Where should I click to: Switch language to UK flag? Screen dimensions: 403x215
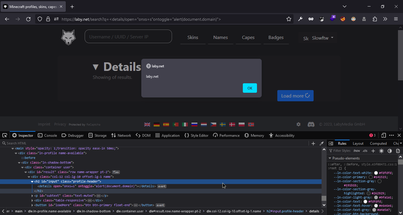147,124
